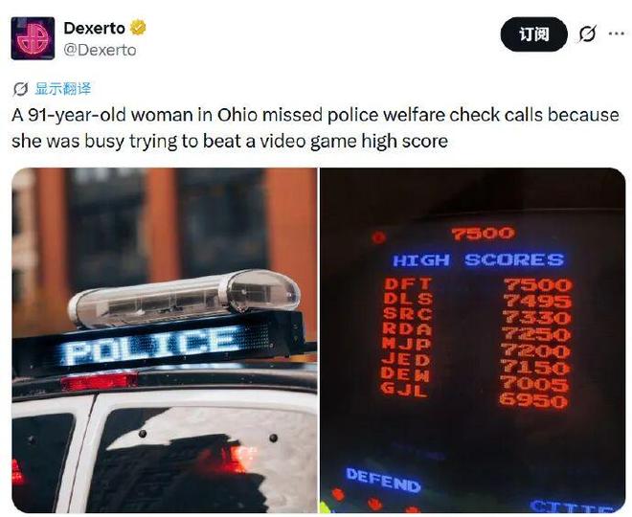The width and height of the screenshot is (632, 517).
Task: Select the tweet text about 91-year-old woman
Action: [315, 127]
